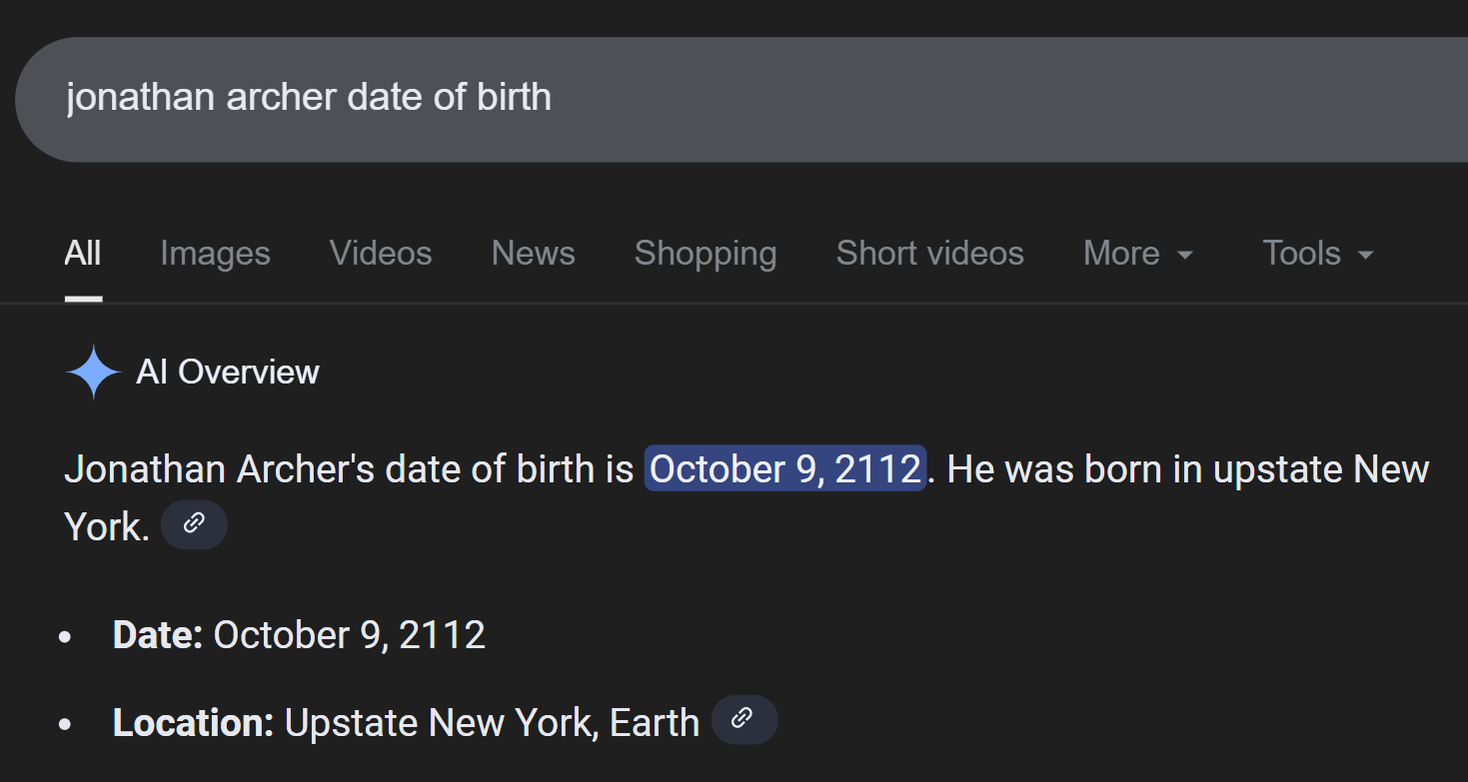Click "He was born in upstate New" sentence
Screen dimensions: 1468x782
pyautogui.click(x=1187, y=468)
